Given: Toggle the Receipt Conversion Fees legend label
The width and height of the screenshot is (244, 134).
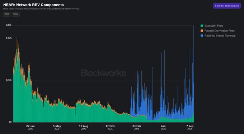Looking at the screenshot, I should coord(219,31).
